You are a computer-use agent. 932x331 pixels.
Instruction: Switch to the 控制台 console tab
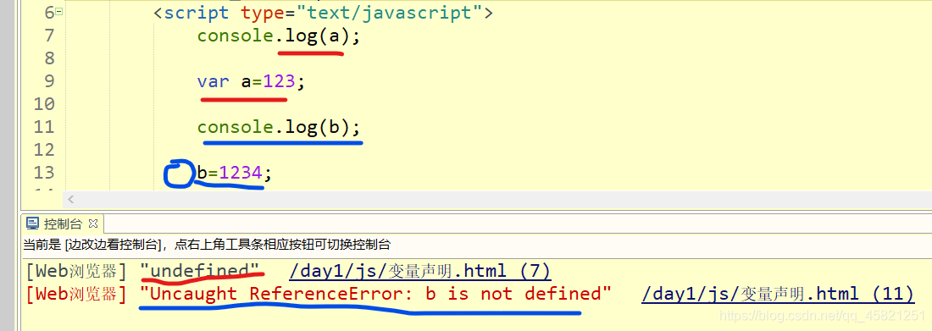pyautogui.click(x=63, y=224)
